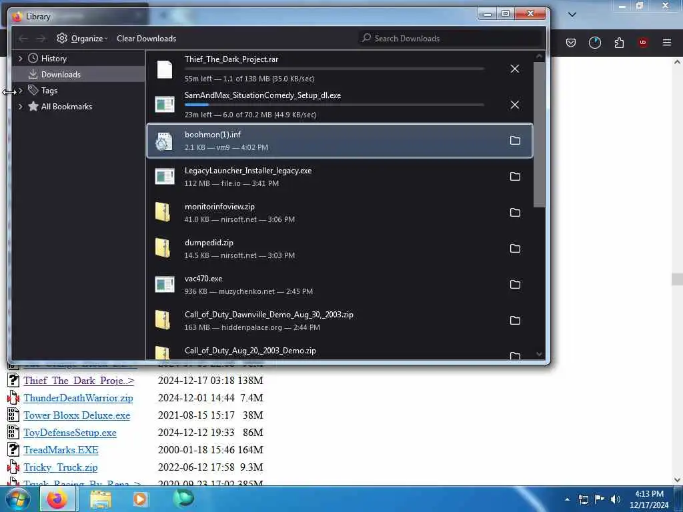Click the LegacyLauncher installer file icon

(x=165, y=176)
